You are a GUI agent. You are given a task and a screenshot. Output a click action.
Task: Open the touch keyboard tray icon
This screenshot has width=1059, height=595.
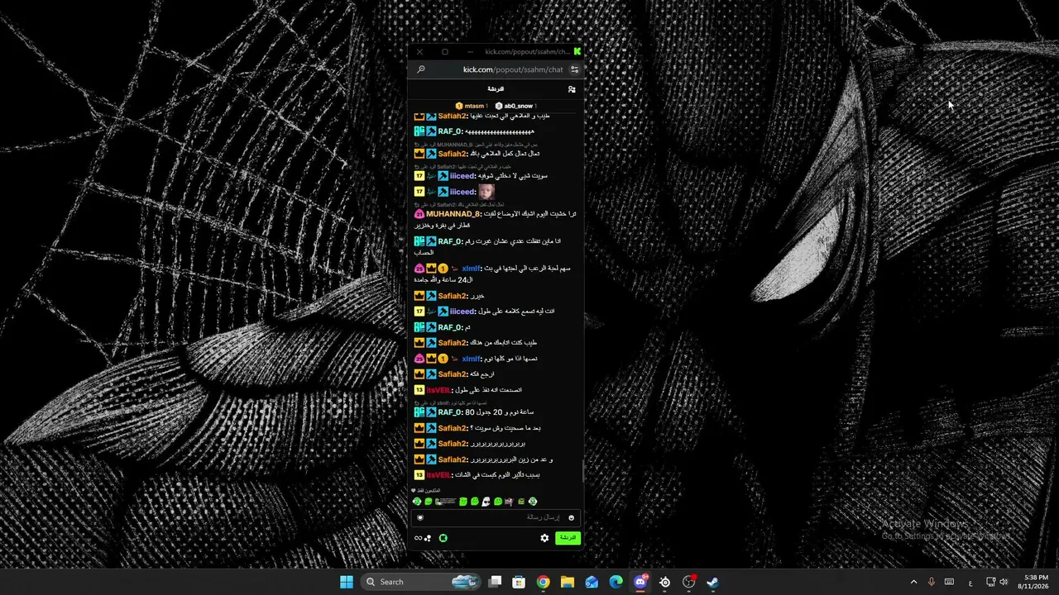click(x=950, y=582)
